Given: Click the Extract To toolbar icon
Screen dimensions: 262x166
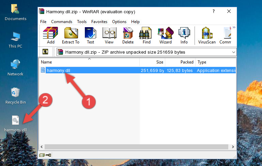Looking at the screenshot, I should tap(71, 35).
